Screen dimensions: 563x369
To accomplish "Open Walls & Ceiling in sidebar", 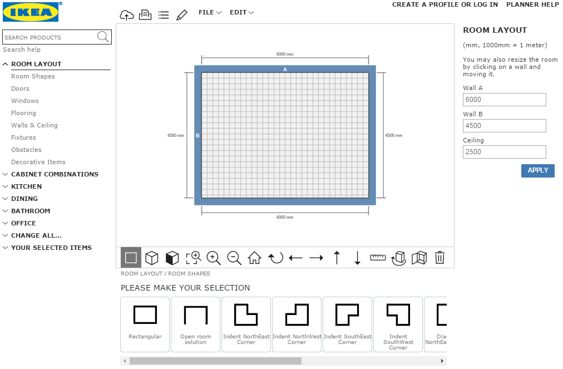I will tap(34, 125).
